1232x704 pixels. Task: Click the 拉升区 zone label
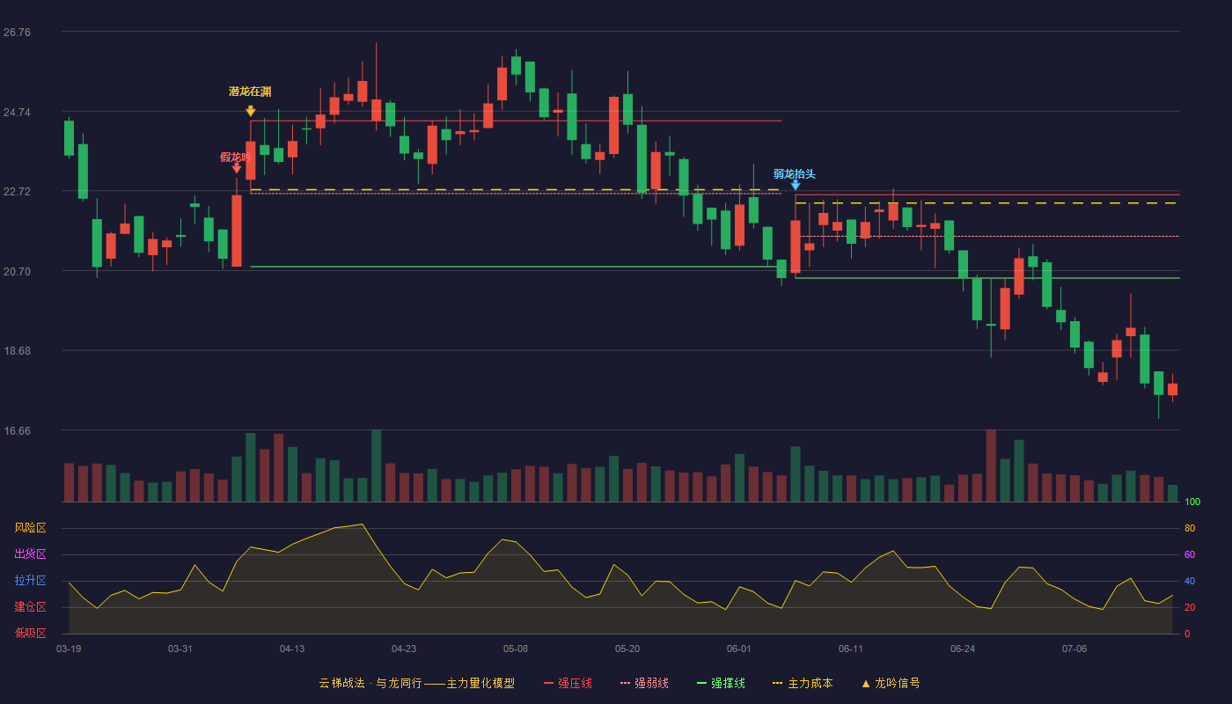(x=30, y=581)
